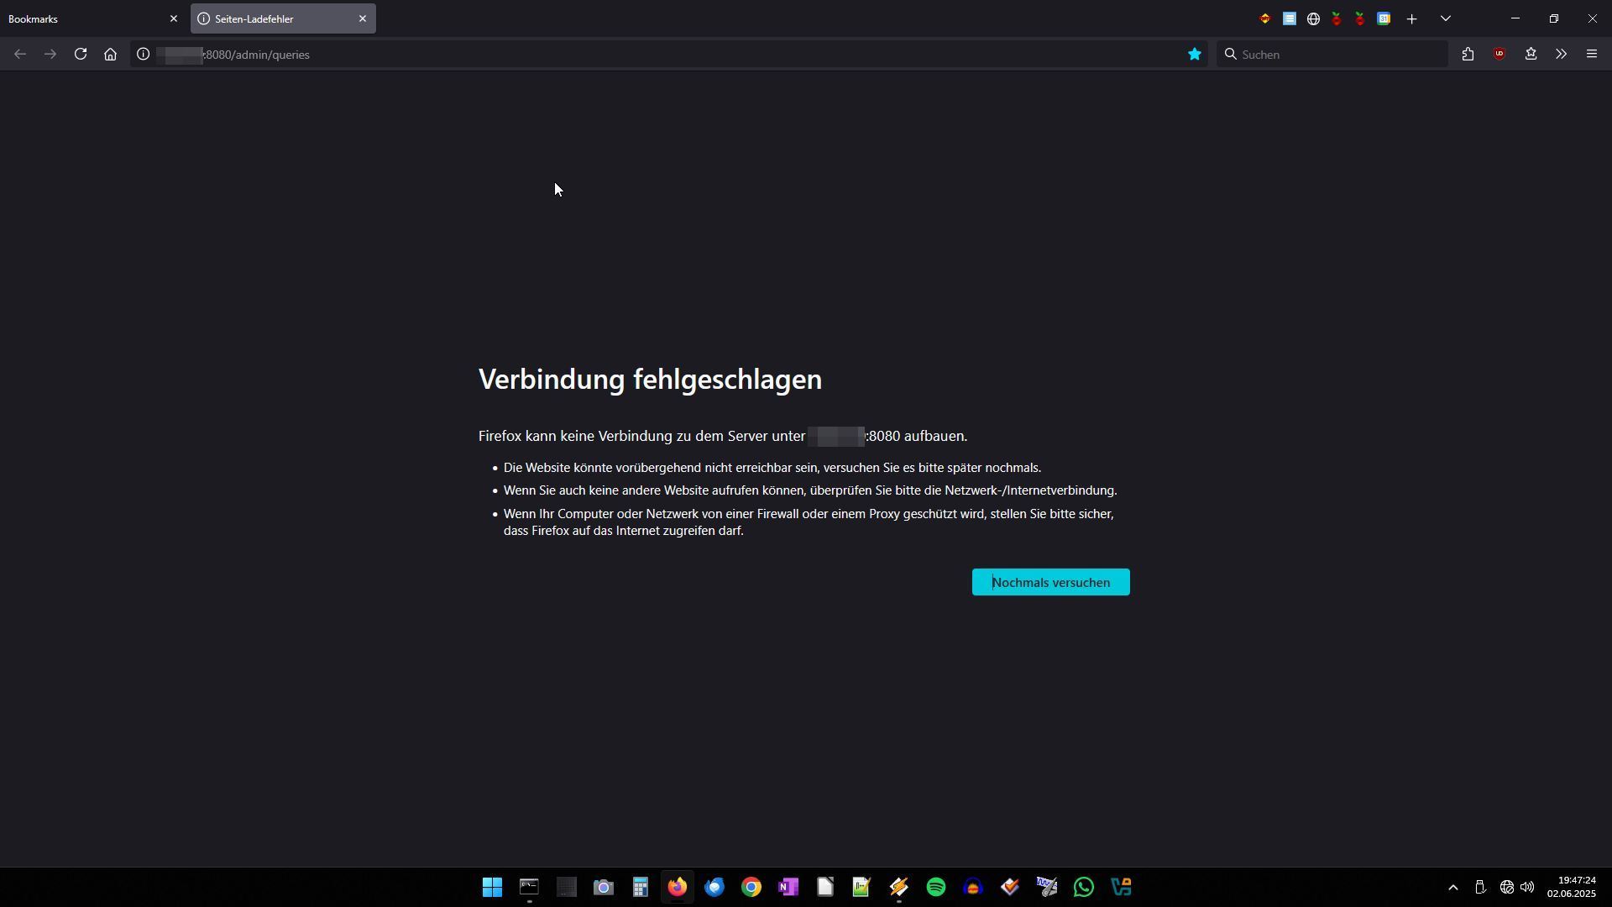Show hidden system tray icons
Image resolution: width=1612 pixels, height=907 pixels.
1453,887
